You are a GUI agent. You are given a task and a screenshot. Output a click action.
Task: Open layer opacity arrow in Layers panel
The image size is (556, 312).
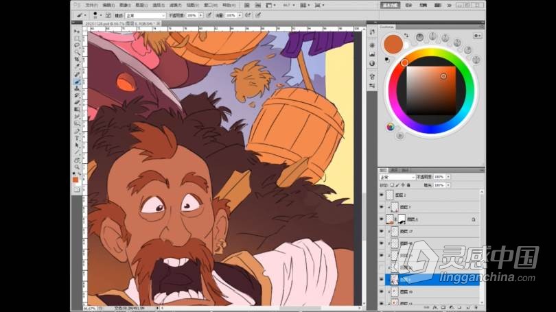point(448,177)
